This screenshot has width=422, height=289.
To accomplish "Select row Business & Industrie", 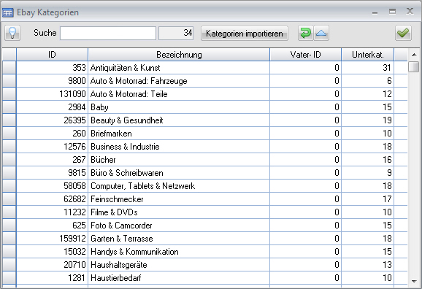I will coord(205,147).
